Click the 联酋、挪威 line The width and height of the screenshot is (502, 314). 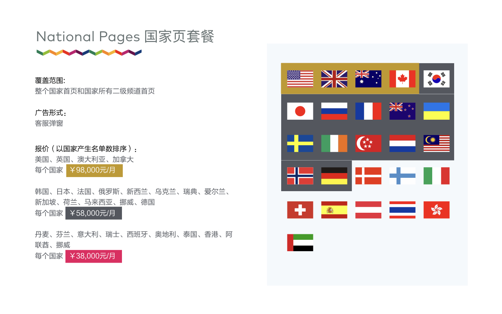[53, 245]
